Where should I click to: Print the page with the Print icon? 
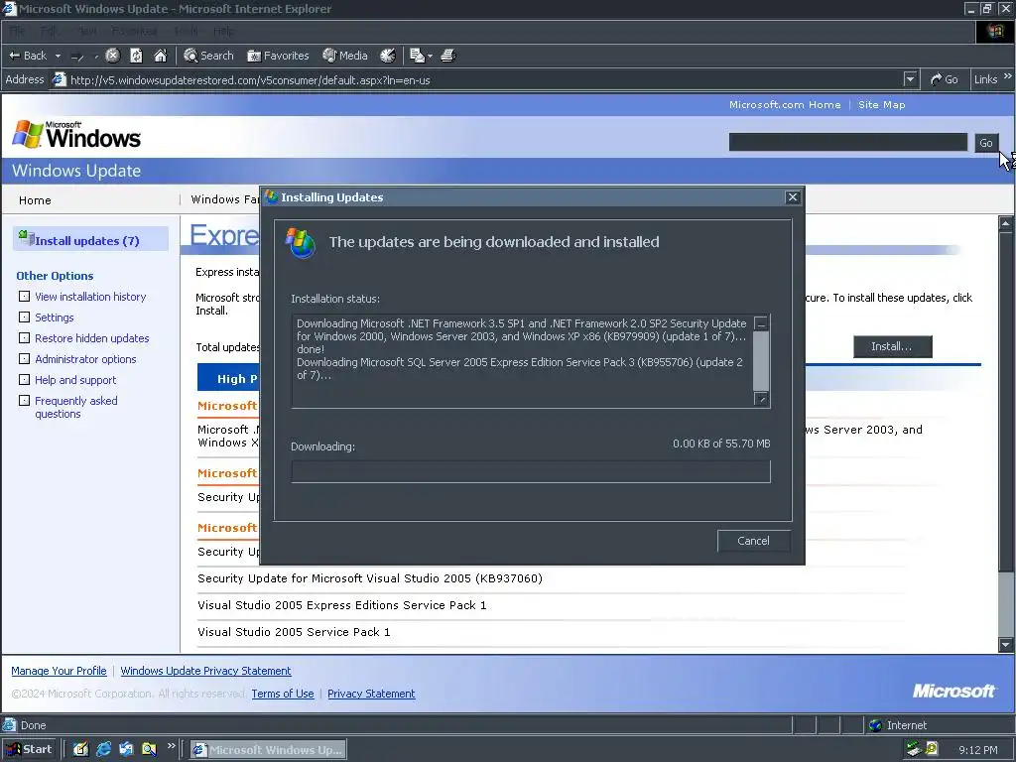click(x=448, y=56)
